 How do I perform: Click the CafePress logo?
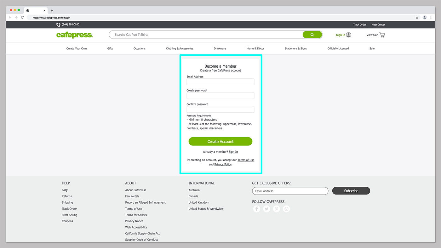[x=75, y=35]
